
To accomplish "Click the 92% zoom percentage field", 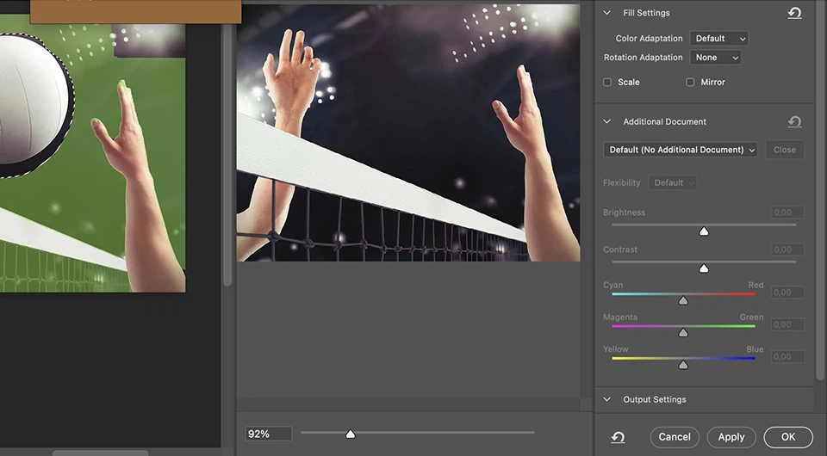I will pos(269,434).
